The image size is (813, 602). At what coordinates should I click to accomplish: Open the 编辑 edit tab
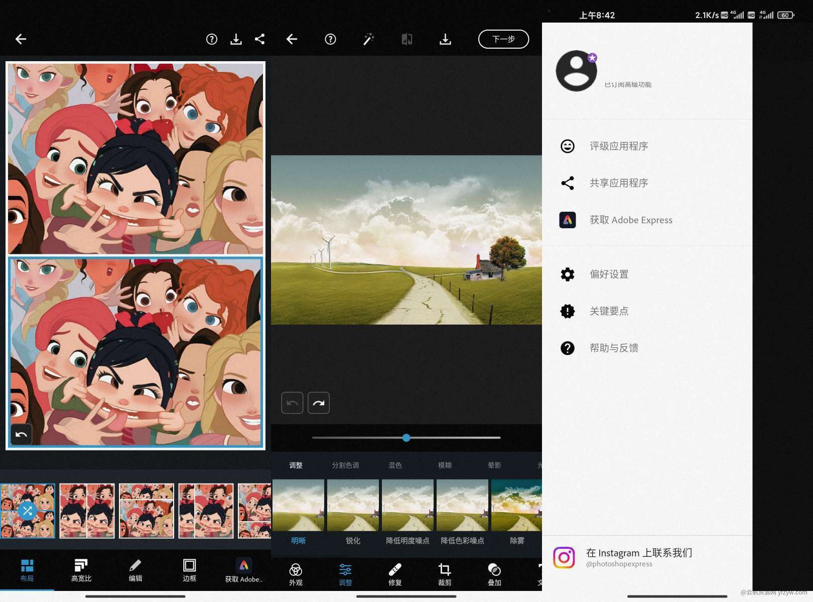(135, 570)
